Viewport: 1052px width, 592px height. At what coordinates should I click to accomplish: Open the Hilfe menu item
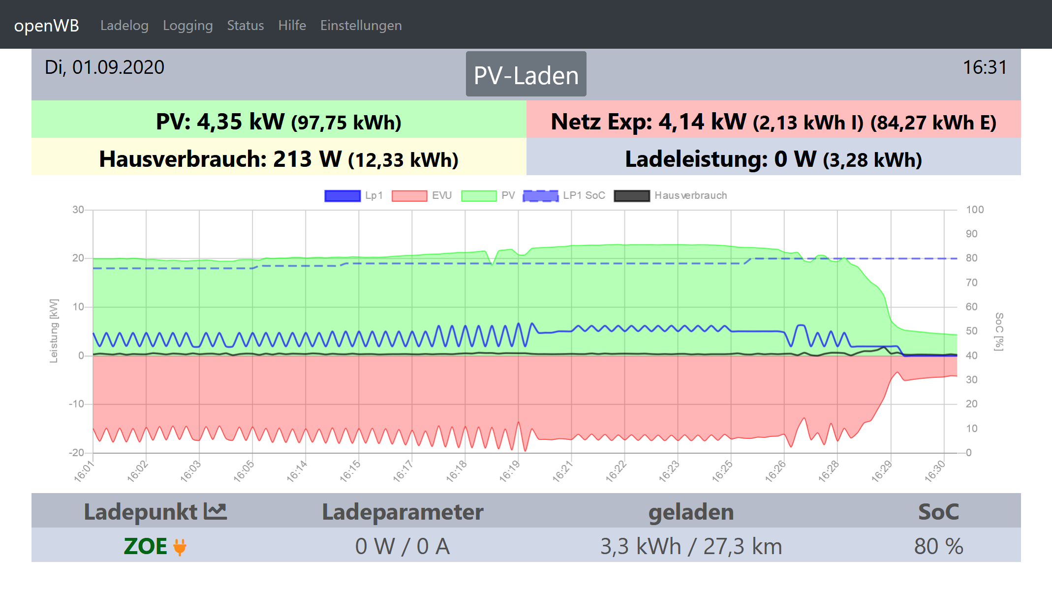click(292, 25)
